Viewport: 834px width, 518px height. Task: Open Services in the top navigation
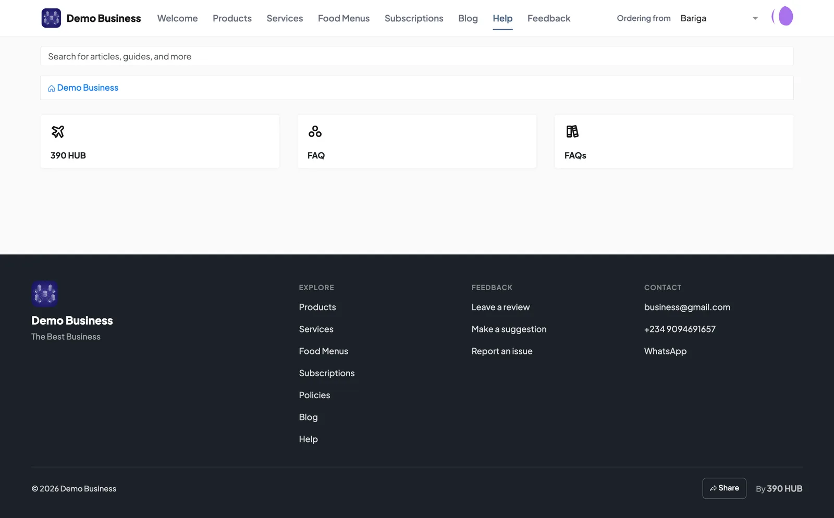[285, 18]
